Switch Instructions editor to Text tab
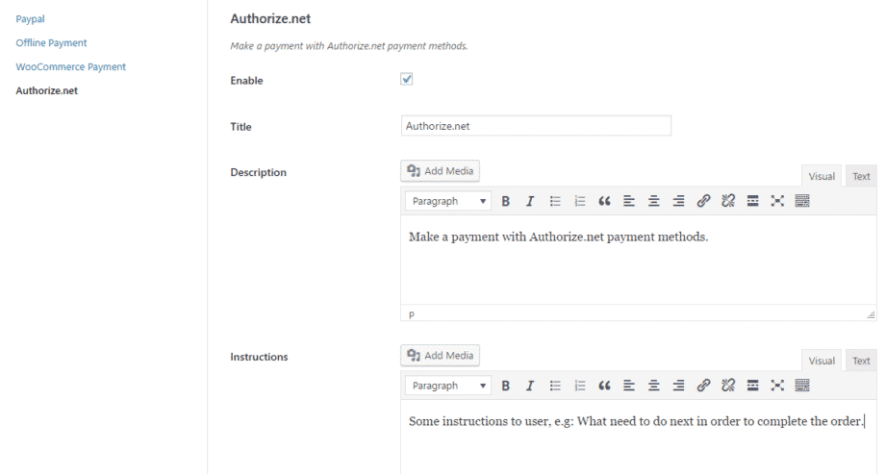885x474 pixels. click(x=861, y=361)
